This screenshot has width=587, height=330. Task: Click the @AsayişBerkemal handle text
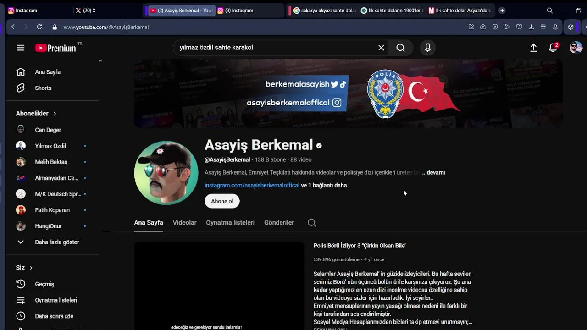coord(227,160)
